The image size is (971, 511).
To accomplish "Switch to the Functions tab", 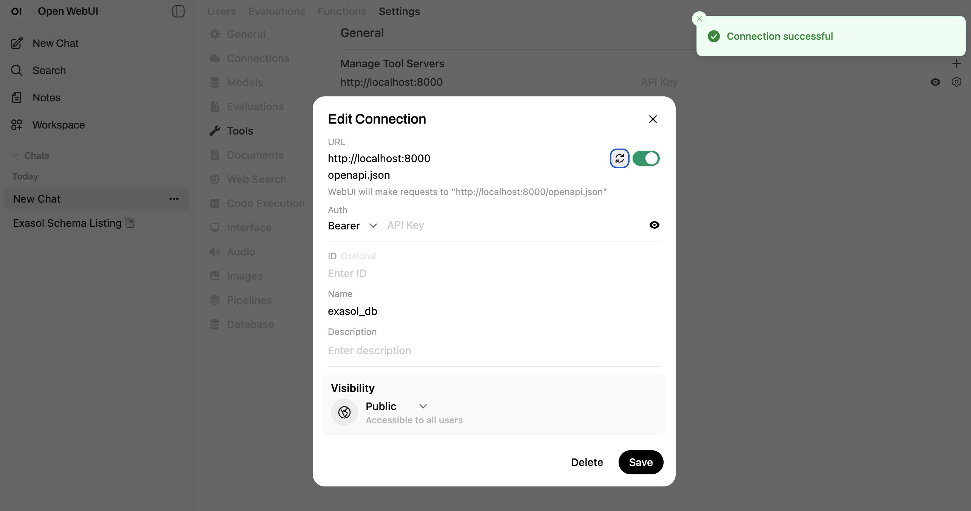I will pos(341,11).
